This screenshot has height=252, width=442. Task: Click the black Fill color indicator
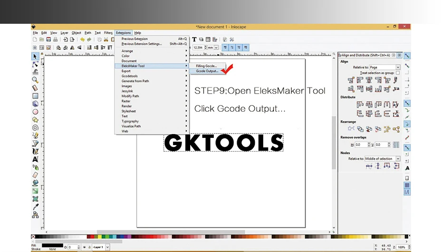[52, 245]
